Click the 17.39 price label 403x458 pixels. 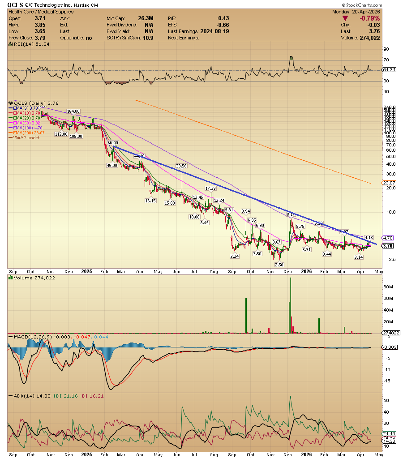coord(210,188)
